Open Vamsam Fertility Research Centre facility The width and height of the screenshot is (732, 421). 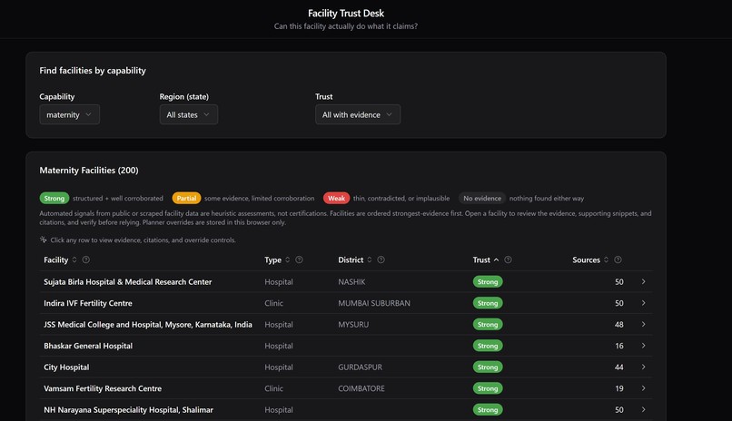tap(103, 388)
